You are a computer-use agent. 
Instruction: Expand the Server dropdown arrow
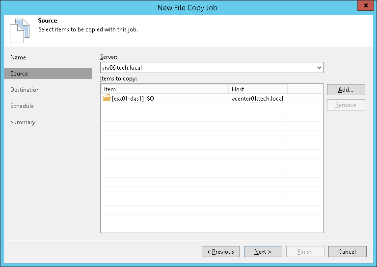319,67
